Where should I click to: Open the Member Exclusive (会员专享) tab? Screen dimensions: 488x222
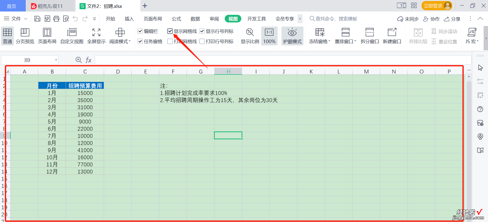pos(285,19)
